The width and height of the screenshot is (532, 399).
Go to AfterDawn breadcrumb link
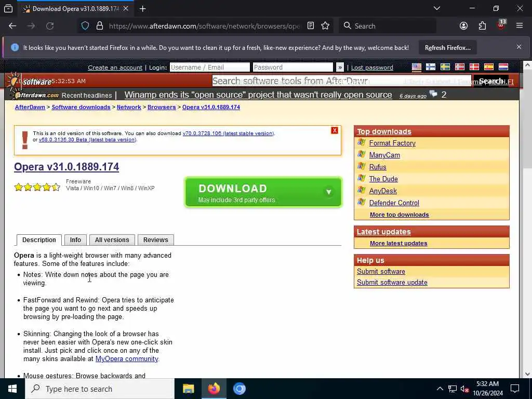pyautogui.click(x=30, y=107)
